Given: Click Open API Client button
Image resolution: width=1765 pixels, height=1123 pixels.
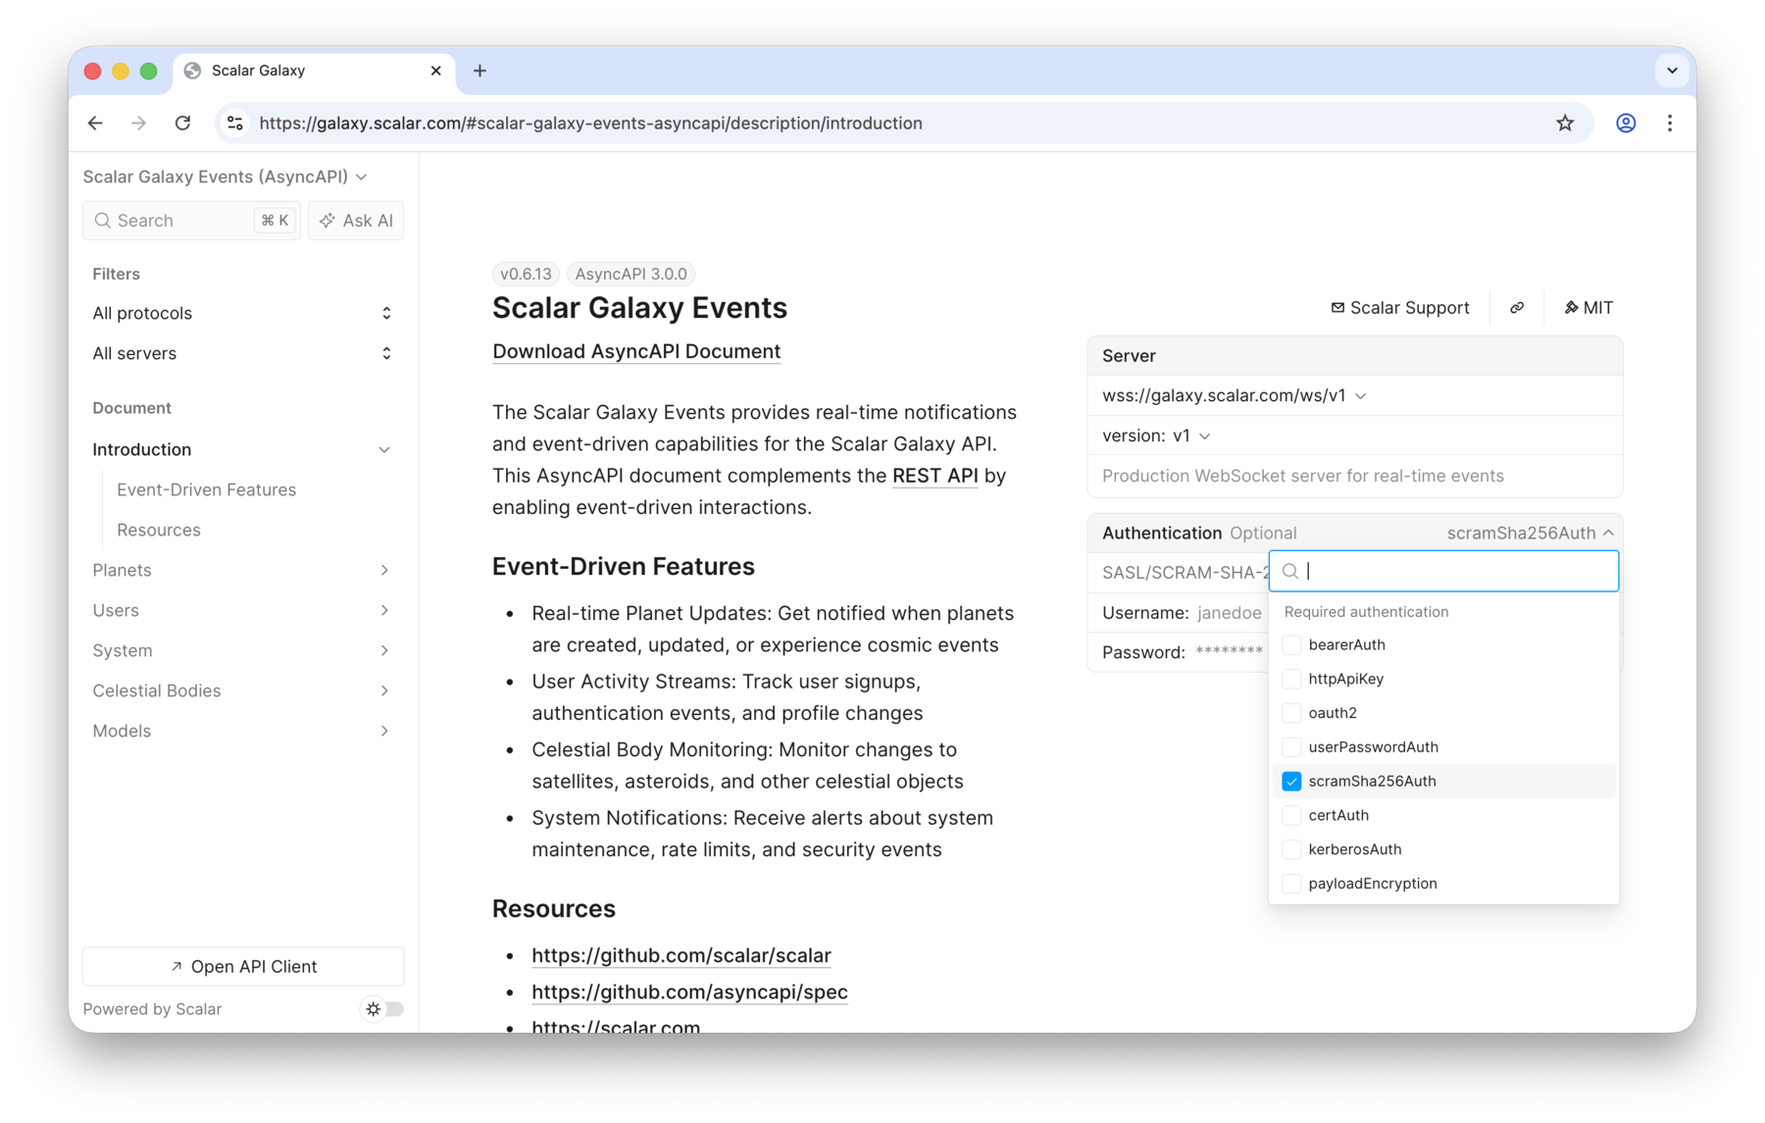Looking at the screenshot, I should point(243,967).
